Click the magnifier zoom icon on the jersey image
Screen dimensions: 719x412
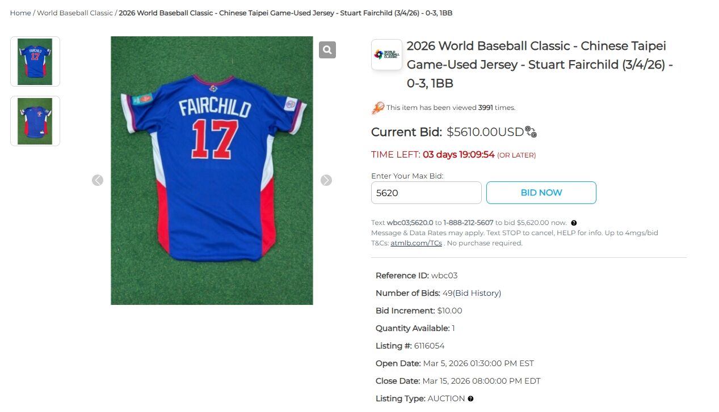click(x=327, y=50)
